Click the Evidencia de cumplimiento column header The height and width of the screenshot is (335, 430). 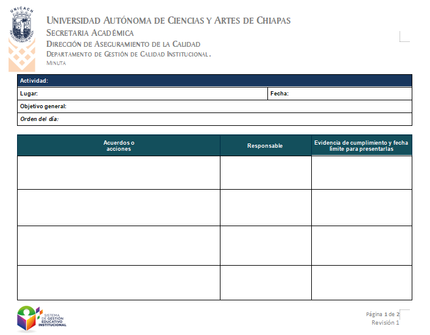tap(361, 145)
